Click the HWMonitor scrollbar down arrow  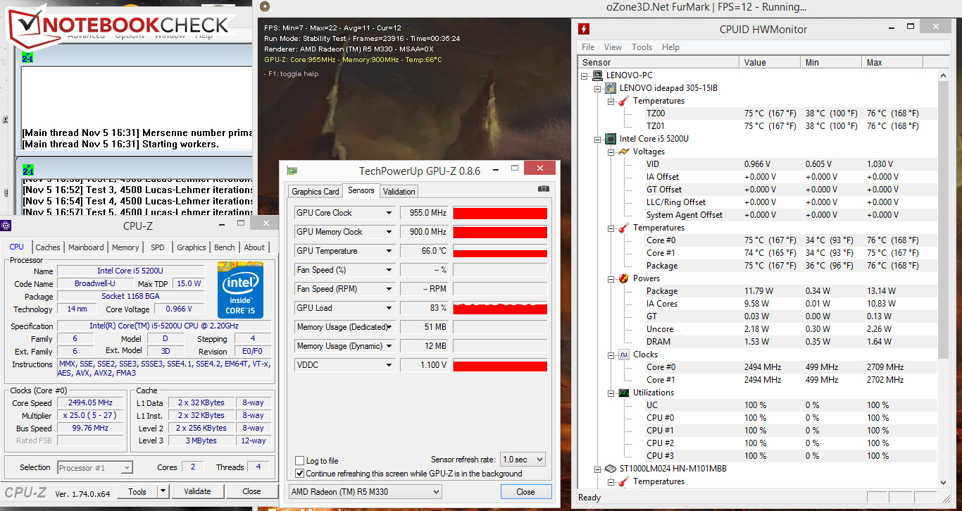click(x=944, y=483)
